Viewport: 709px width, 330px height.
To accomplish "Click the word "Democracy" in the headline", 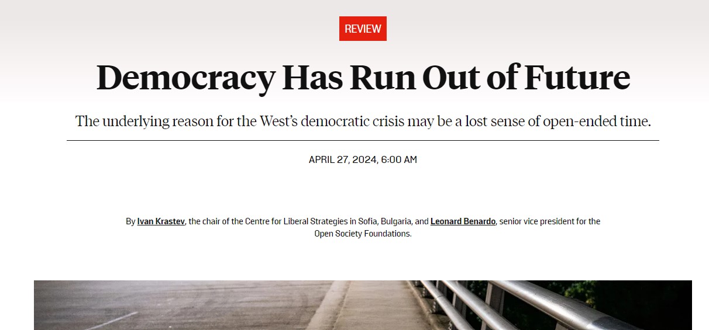I will (185, 78).
